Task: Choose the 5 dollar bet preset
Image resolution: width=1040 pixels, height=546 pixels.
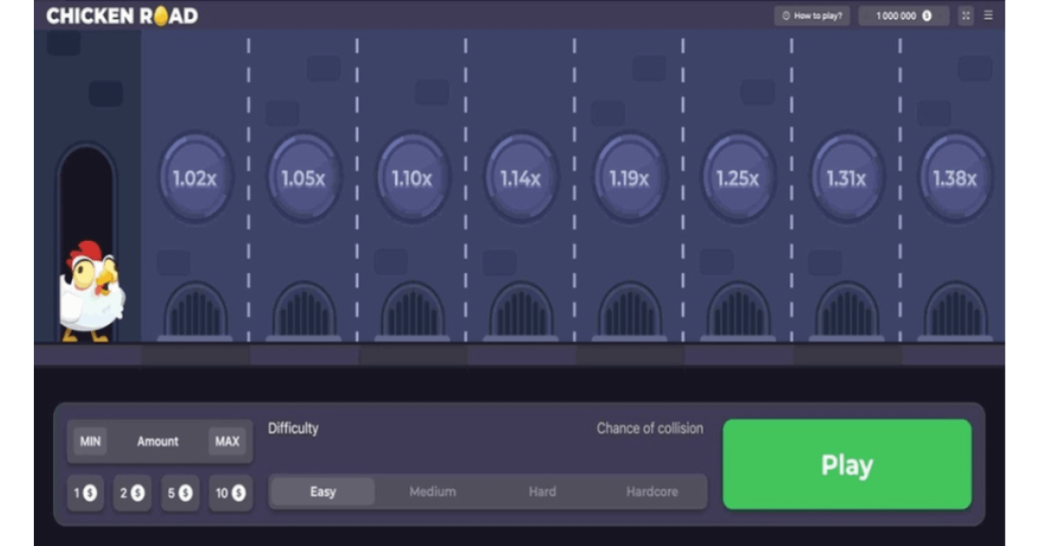Action: (x=180, y=493)
